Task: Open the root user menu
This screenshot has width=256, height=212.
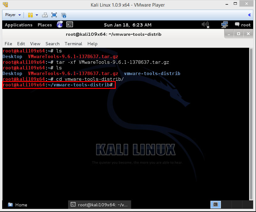Action: coord(243,25)
